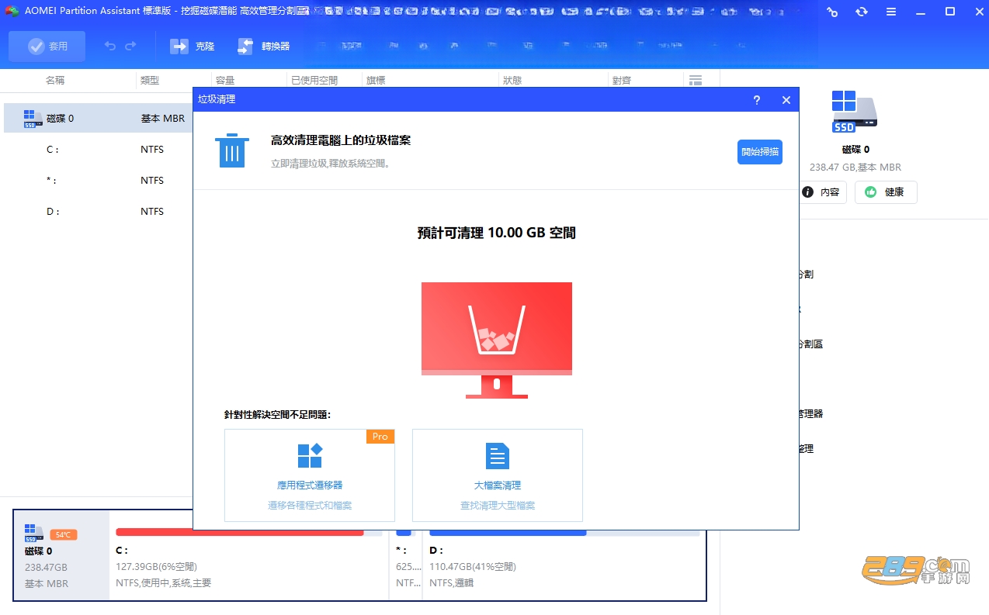Click the red monitor trash illustration
The width and height of the screenshot is (989, 615).
tap(497, 340)
